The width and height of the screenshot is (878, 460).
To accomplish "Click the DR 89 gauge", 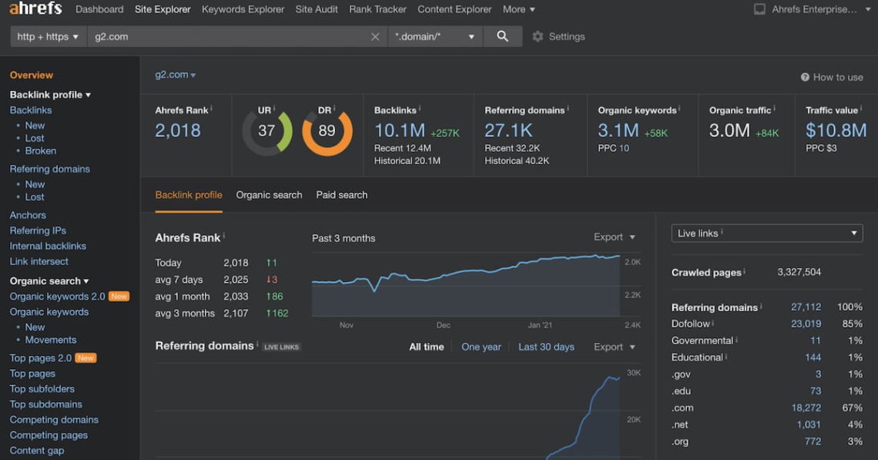I will click(x=327, y=132).
